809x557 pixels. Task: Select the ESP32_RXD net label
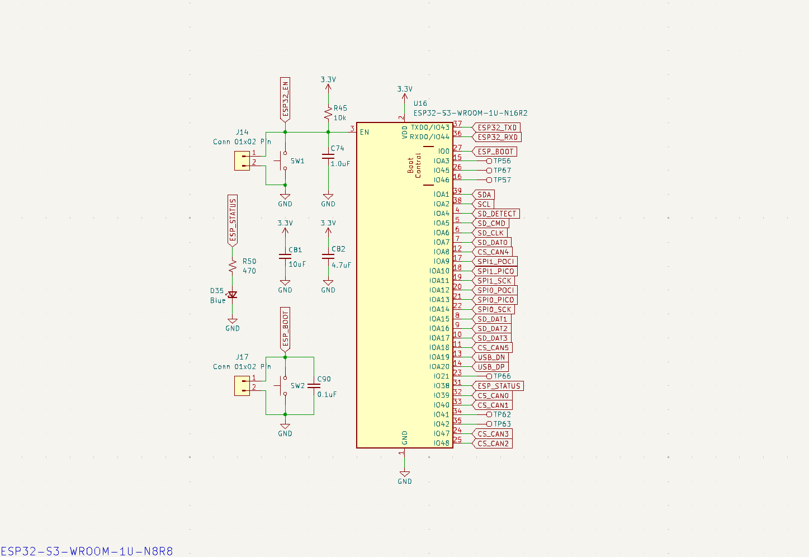pos(497,137)
